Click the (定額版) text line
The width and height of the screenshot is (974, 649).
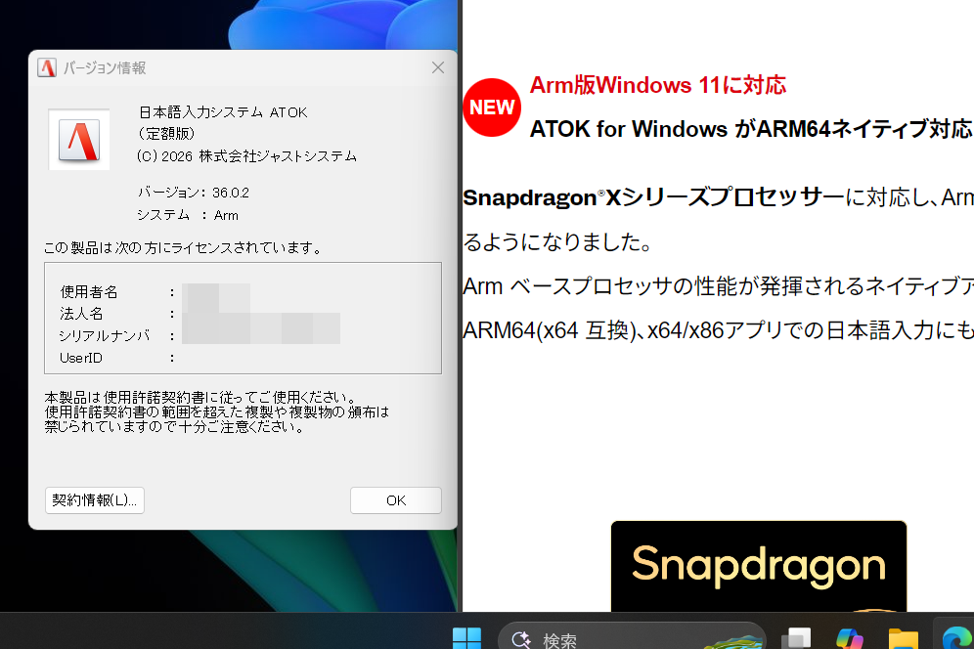(x=166, y=134)
